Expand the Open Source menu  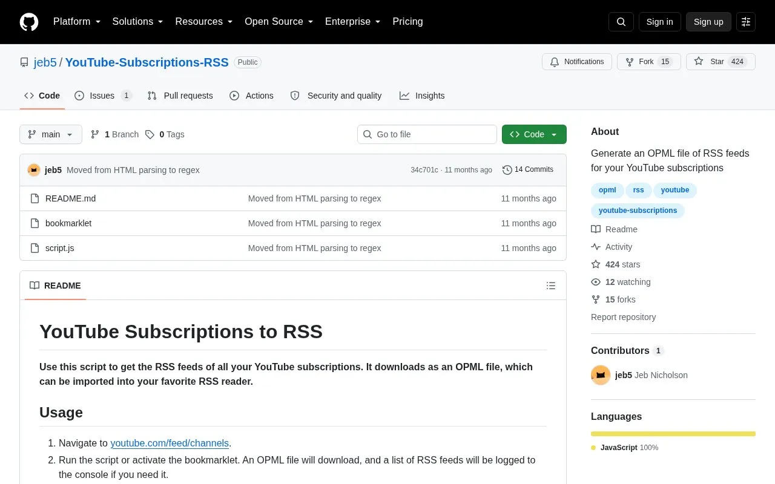(279, 22)
